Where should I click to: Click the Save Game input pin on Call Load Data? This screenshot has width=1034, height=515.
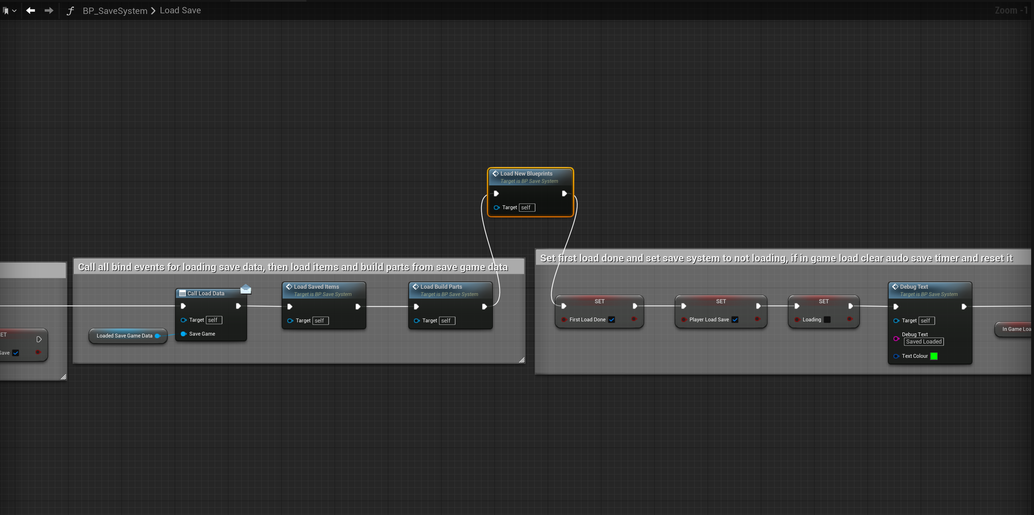[x=184, y=334]
